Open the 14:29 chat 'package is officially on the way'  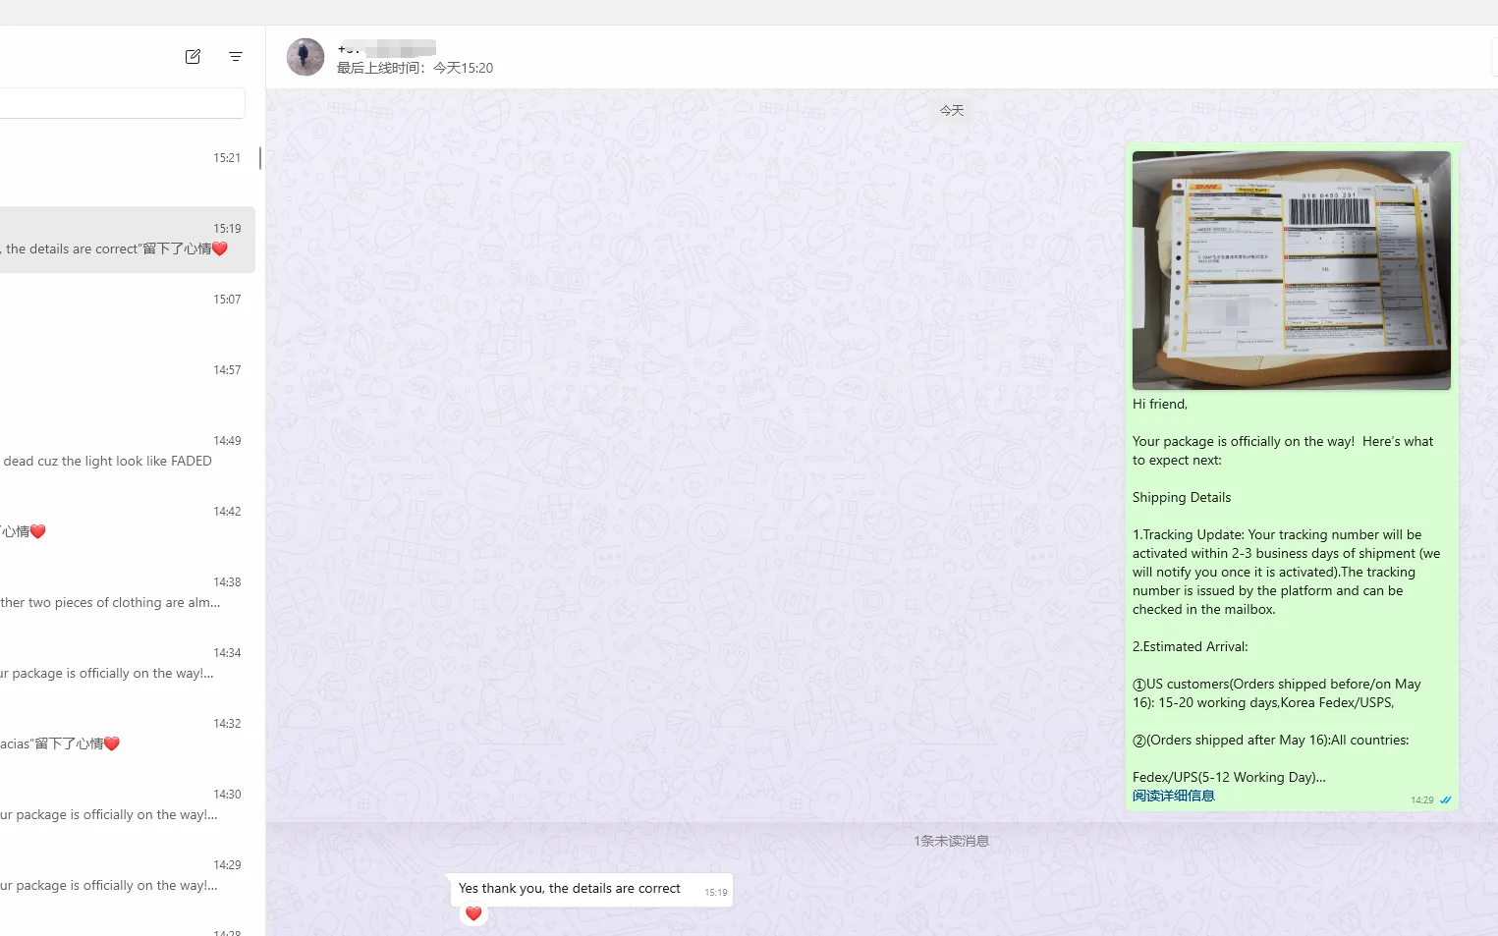point(128,876)
